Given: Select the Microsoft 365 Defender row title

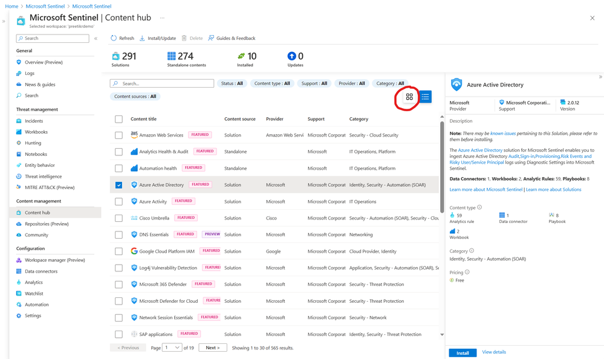Looking at the screenshot, I should [163, 284].
